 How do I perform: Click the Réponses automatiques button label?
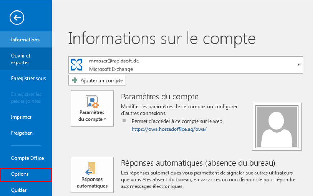pyautogui.click(x=92, y=182)
